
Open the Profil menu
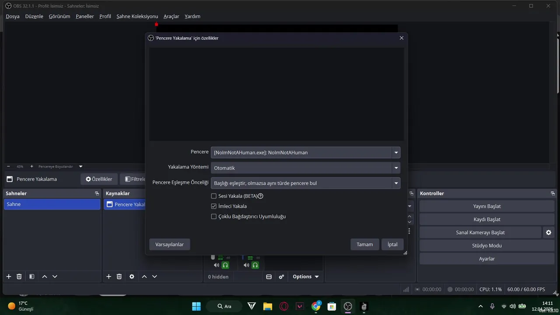click(x=105, y=16)
